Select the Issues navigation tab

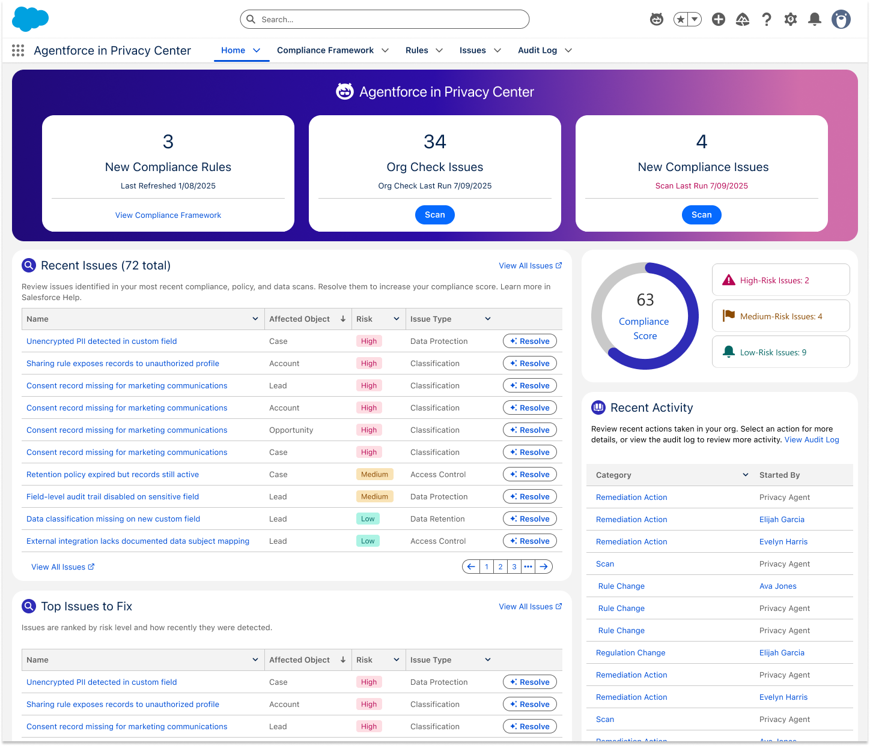tap(473, 50)
